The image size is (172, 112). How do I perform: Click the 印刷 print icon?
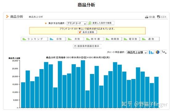click(147, 17)
